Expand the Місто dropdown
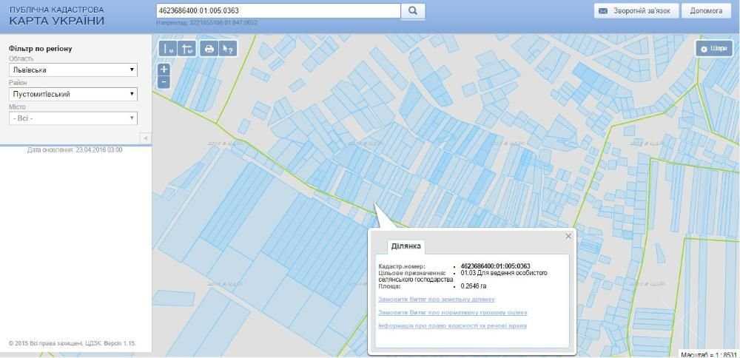Screen dimensions: 740x358 pyautogui.click(x=73, y=118)
